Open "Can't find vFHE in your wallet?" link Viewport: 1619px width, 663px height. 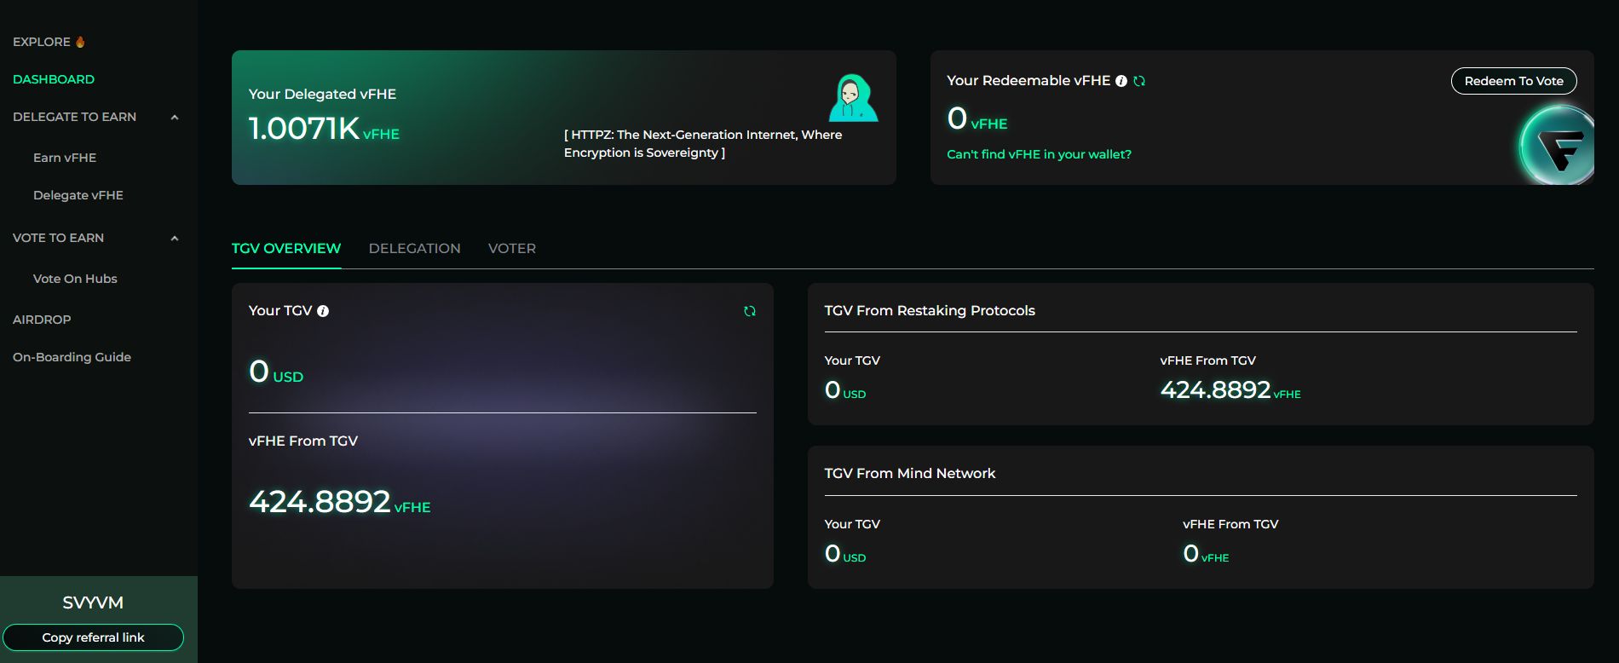(1039, 154)
